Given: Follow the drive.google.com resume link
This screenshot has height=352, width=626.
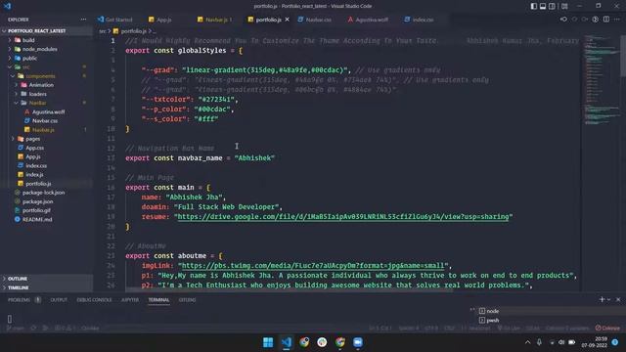Looking at the screenshot, I should coord(343,217).
